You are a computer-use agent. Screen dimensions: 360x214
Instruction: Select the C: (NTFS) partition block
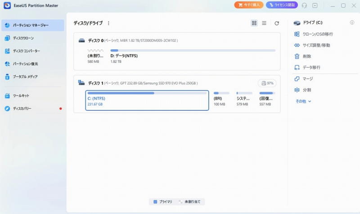pyautogui.click(x=147, y=100)
